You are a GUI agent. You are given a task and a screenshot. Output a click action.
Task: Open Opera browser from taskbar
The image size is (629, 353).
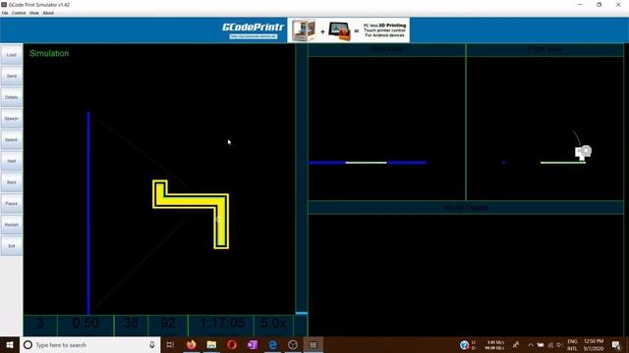(x=232, y=344)
